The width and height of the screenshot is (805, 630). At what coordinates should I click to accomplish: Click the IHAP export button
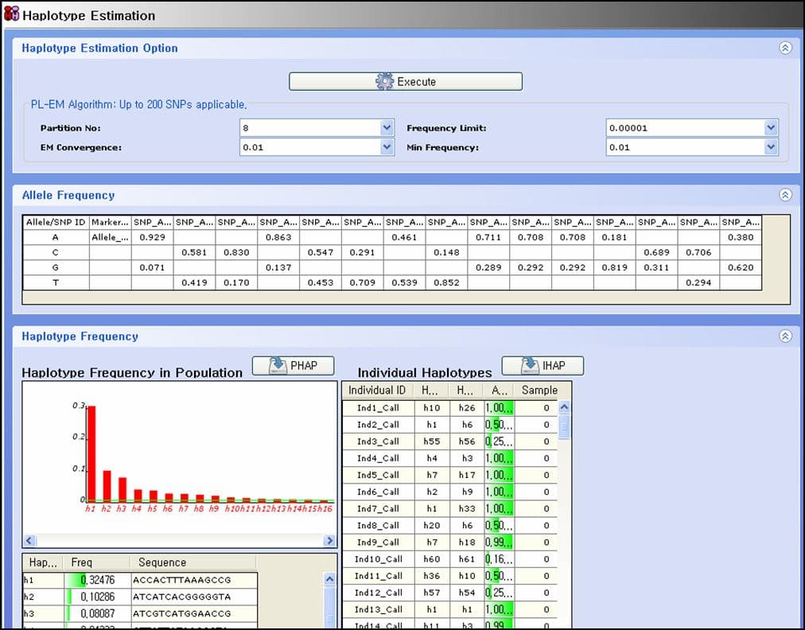pos(542,366)
